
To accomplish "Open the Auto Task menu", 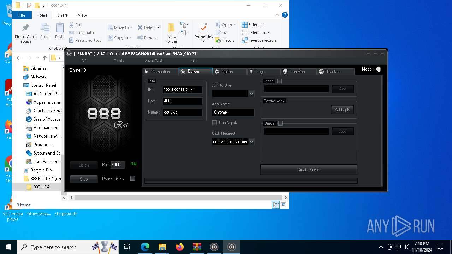I will point(154,61).
